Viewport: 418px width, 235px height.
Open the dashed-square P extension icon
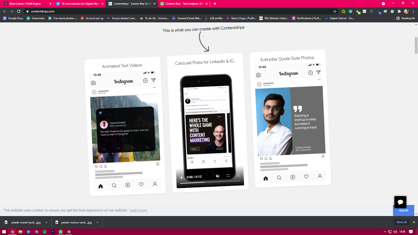tap(371, 11)
